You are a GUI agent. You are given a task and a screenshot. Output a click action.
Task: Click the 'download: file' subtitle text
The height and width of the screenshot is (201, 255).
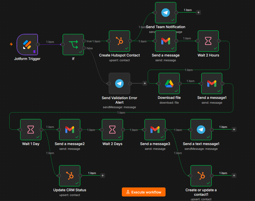pyautogui.click(x=169, y=103)
